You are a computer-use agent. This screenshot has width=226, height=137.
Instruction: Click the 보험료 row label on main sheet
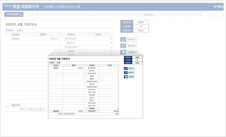pyautogui.click(x=71, y=51)
